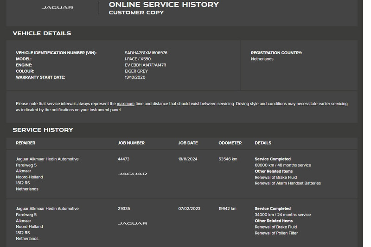
Task: Click the Jaguar logo under job number 44473
Action: (132, 174)
